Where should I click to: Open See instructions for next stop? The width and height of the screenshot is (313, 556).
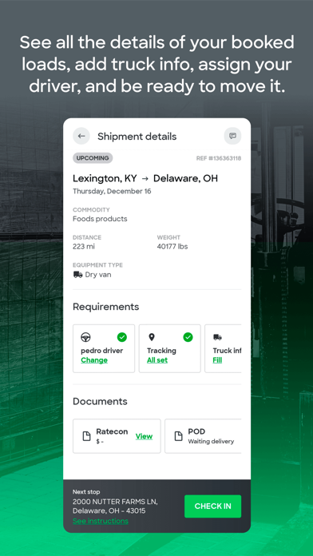[x=101, y=521]
